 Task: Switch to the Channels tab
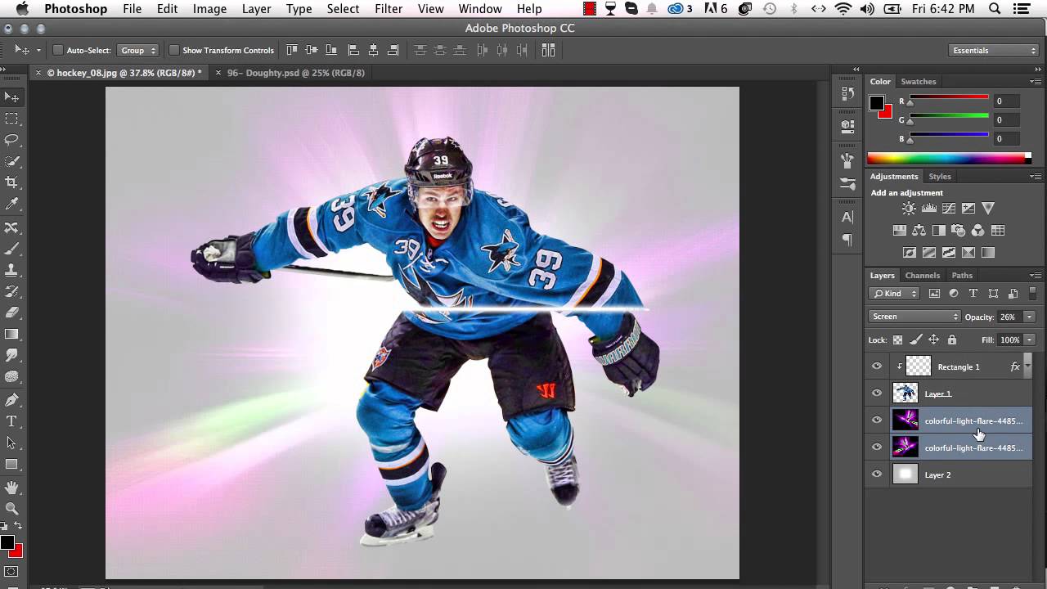923,276
